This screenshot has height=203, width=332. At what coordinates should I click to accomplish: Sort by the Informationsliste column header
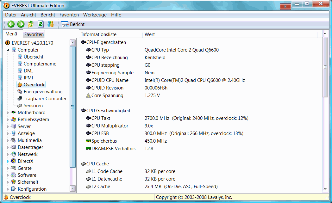point(111,34)
